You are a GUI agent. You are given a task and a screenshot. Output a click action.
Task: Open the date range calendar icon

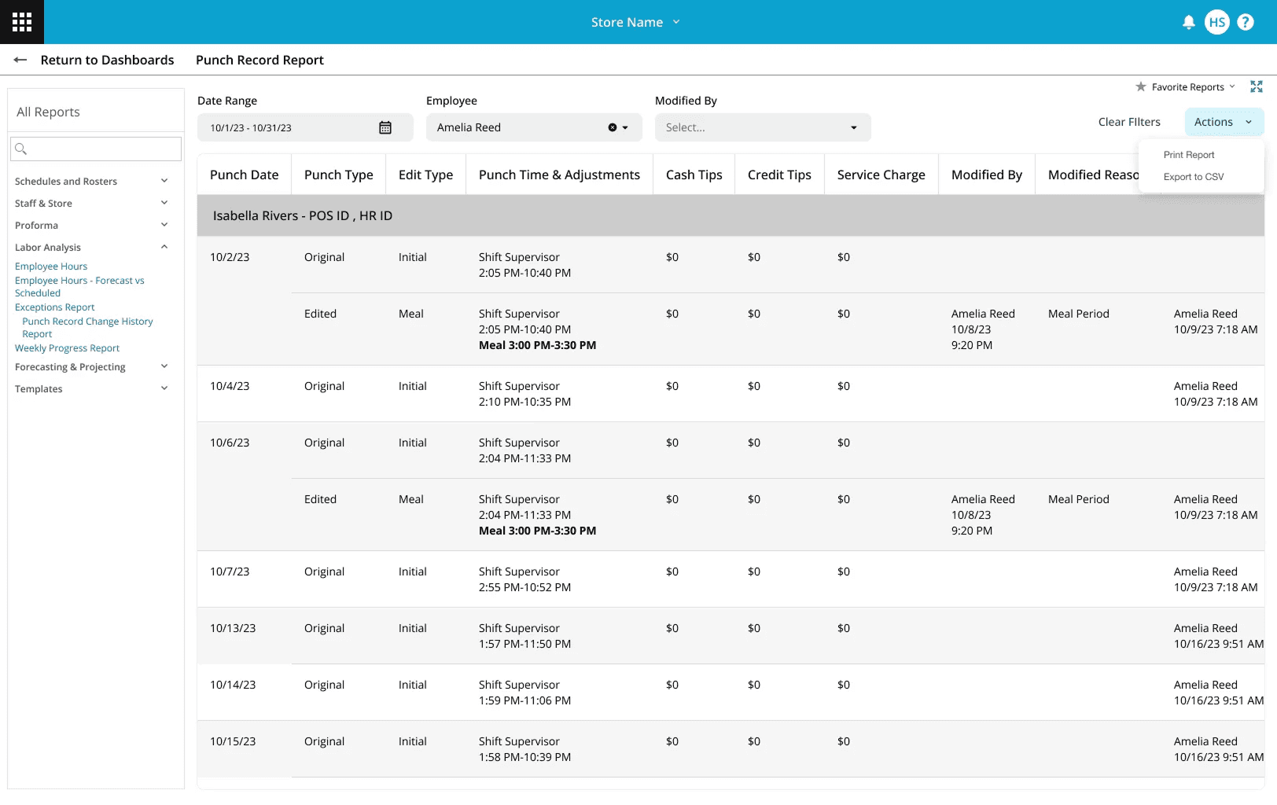click(x=385, y=127)
